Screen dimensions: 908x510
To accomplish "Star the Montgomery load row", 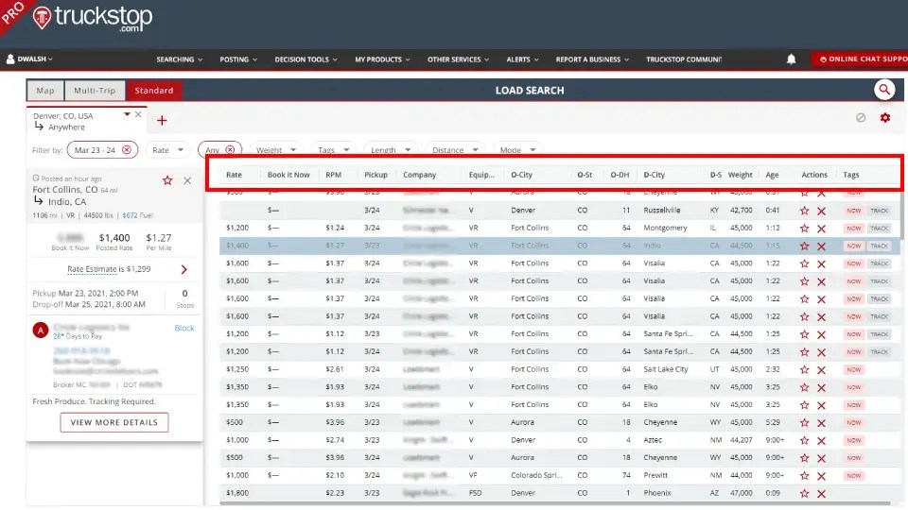I will click(x=804, y=229).
